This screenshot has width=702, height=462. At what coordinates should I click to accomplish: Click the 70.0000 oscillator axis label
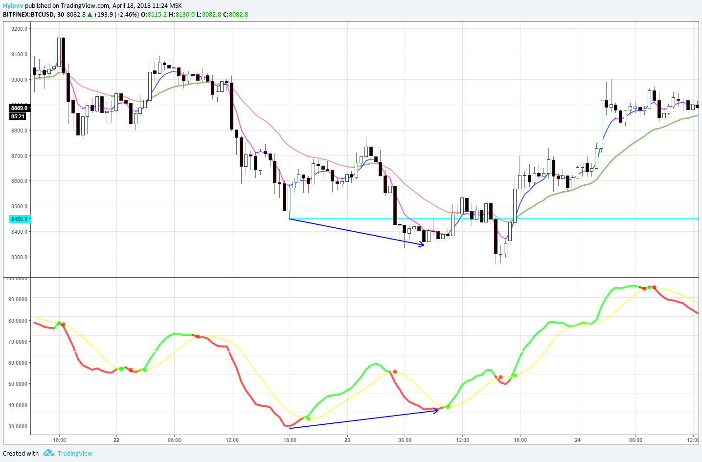coord(18,342)
